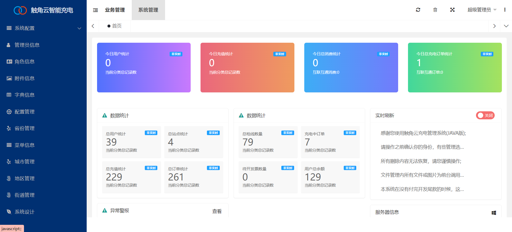Image resolution: width=512 pixels, height=232 pixels.
Task: Click the warning icon beside 异常警报
Action: 105,210
